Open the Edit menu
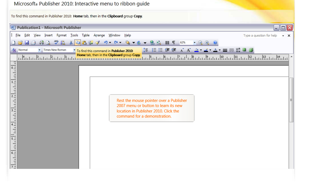324x184 pixels. 27,35
